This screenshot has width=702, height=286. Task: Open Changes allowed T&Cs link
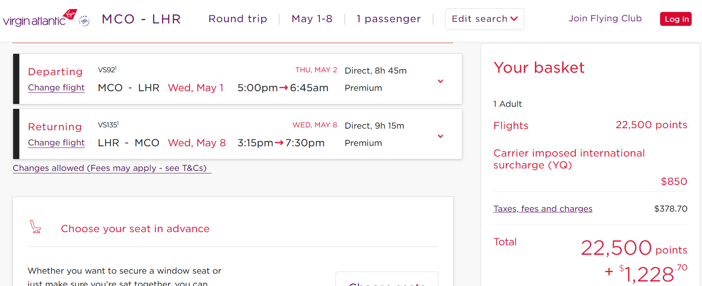(x=112, y=168)
